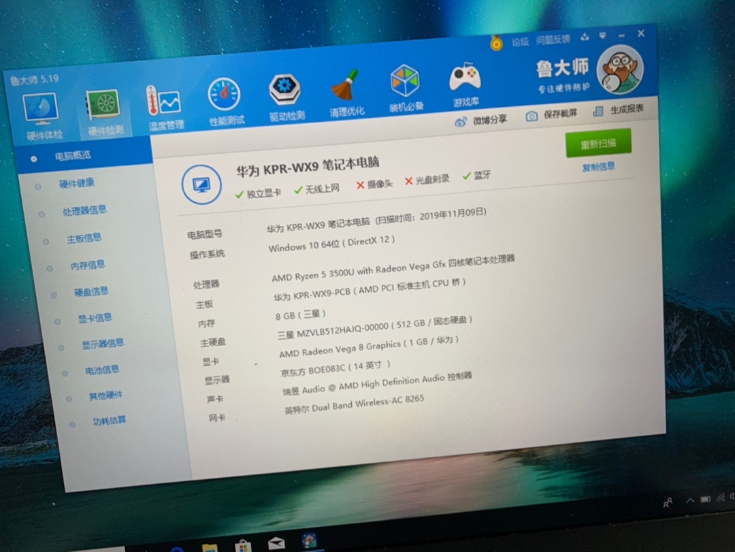Image resolution: width=735 pixels, height=552 pixels.
Task: Open File Explorer in the taskbar
Action: 210,548
